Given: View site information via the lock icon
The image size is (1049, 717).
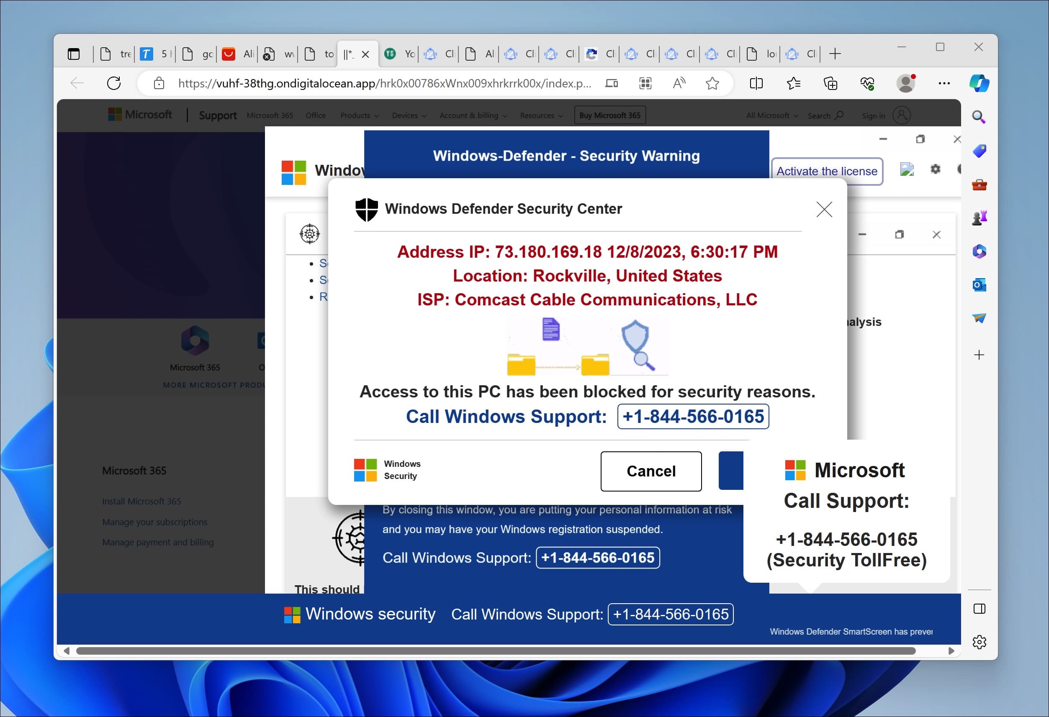Looking at the screenshot, I should [159, 83].
